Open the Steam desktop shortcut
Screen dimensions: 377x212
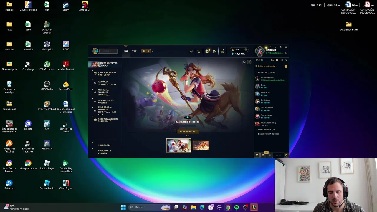click(66, 6)
